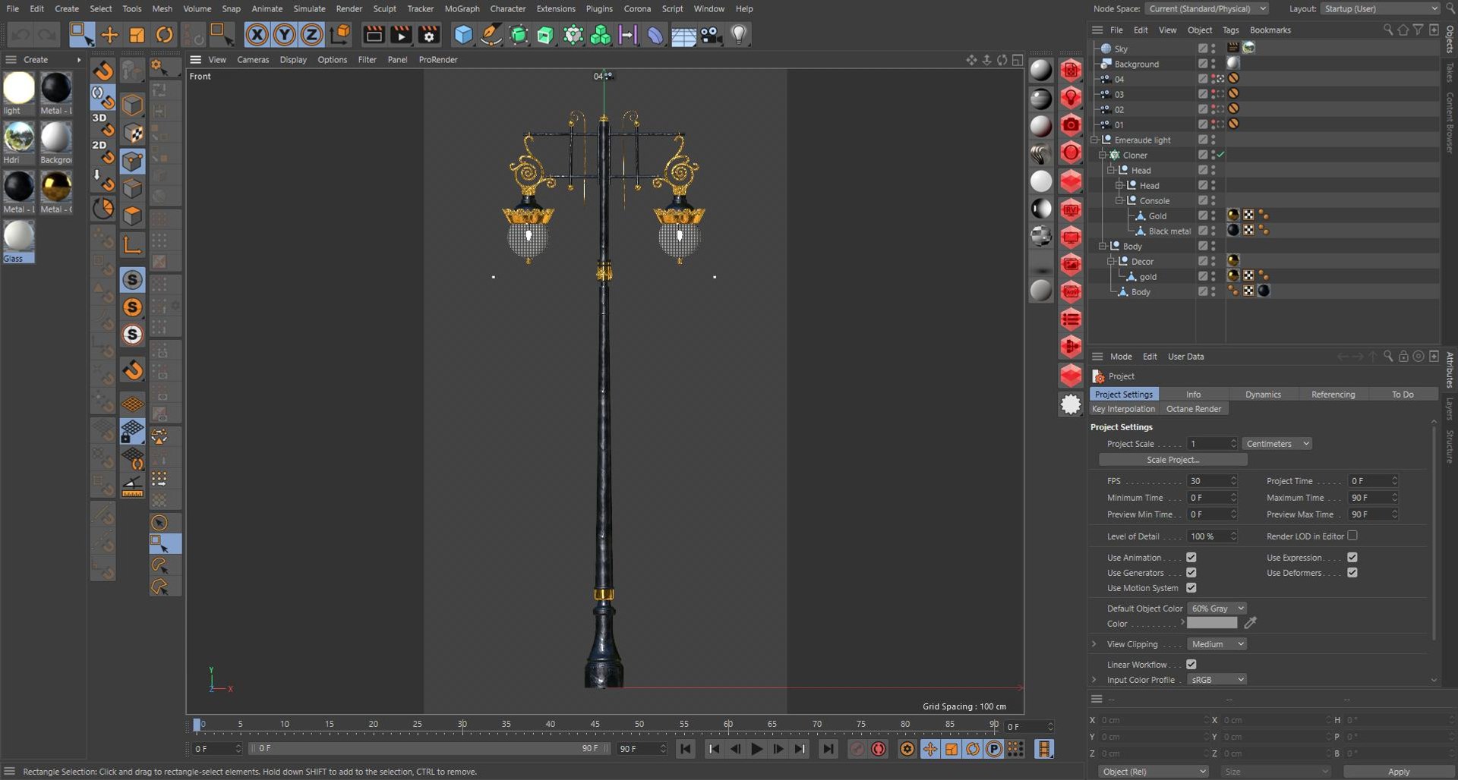Click the Scale Project button

(1172, 460)
